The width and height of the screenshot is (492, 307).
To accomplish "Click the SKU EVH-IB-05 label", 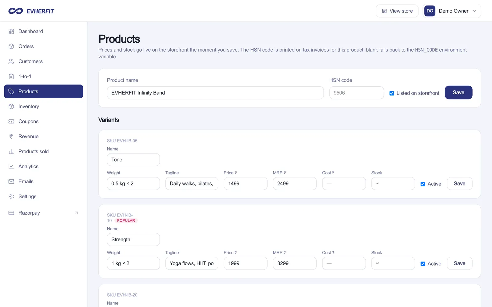I will click(122, 141).
